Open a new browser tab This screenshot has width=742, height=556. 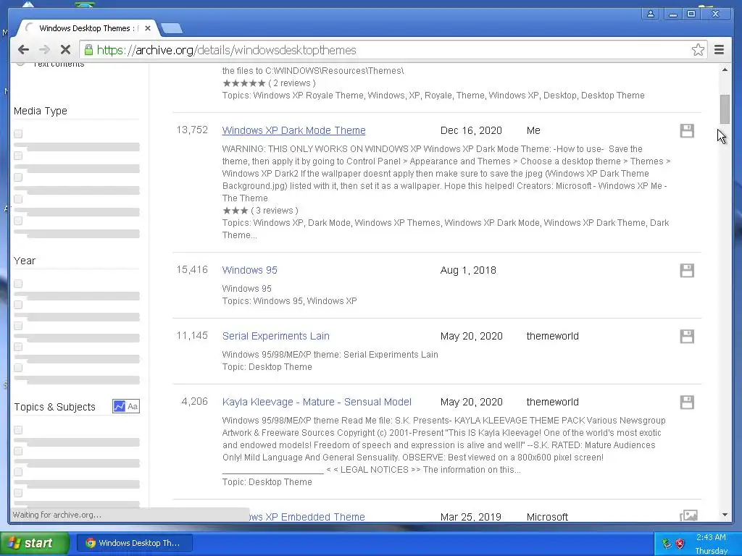tap(171, 28)
